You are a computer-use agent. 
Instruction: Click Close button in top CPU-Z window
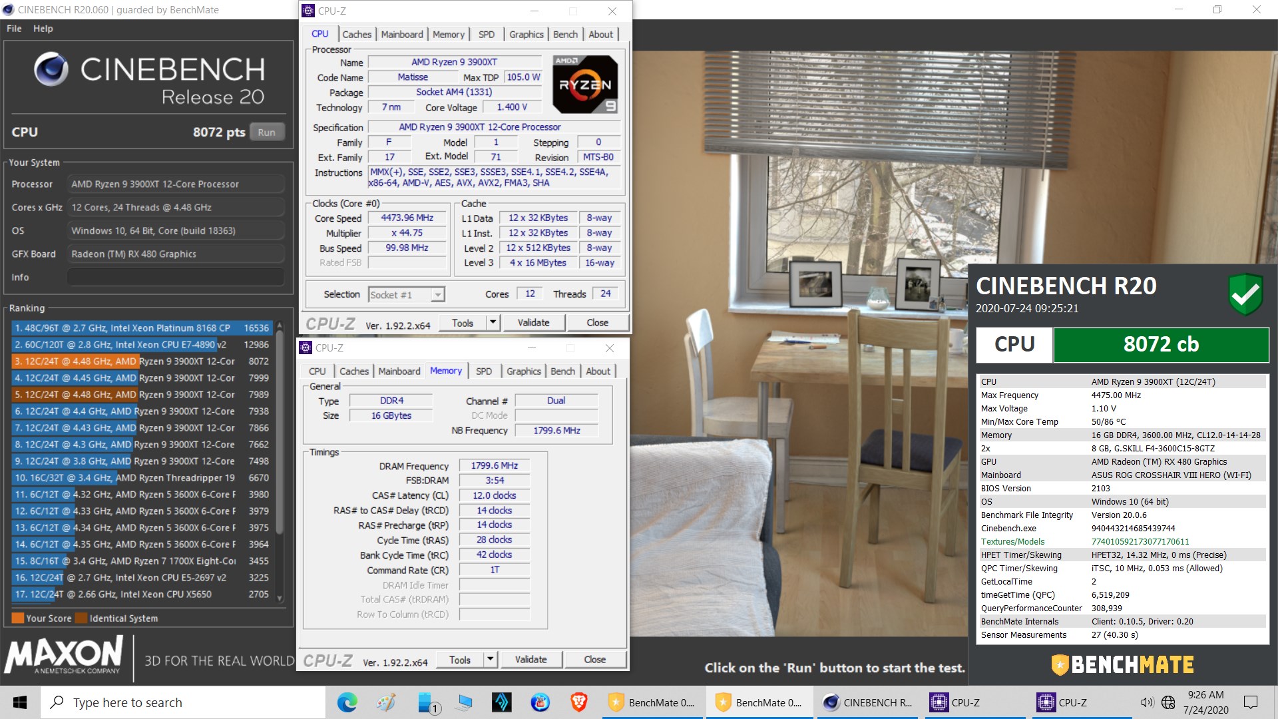(598, 323)
